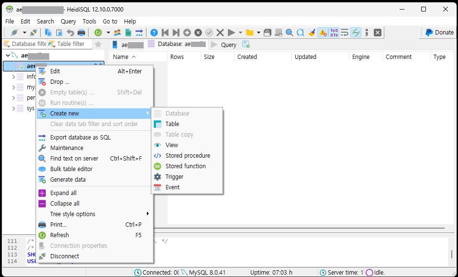458x277 pixels.
Task: Choose Stored function in submenu
Action: [187, 166]
